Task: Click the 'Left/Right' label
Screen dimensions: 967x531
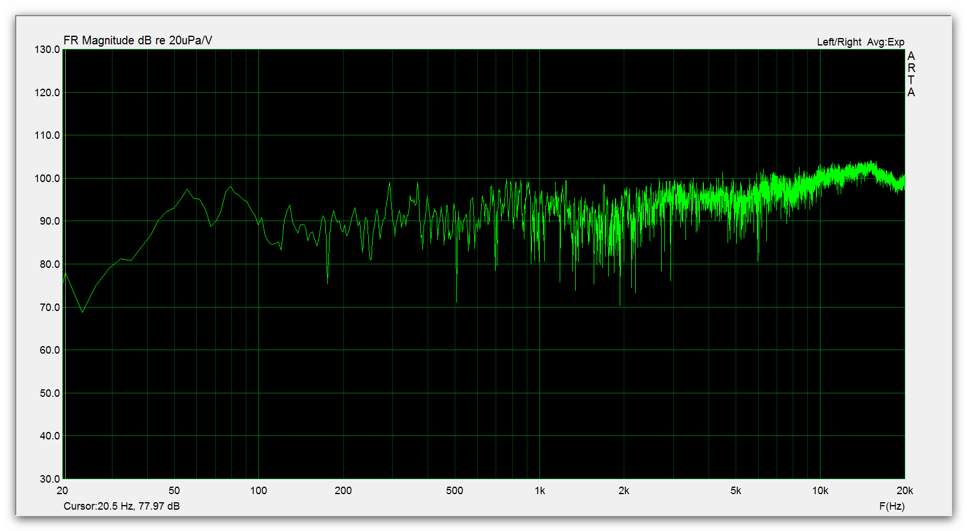Action: tap(839, 42)
